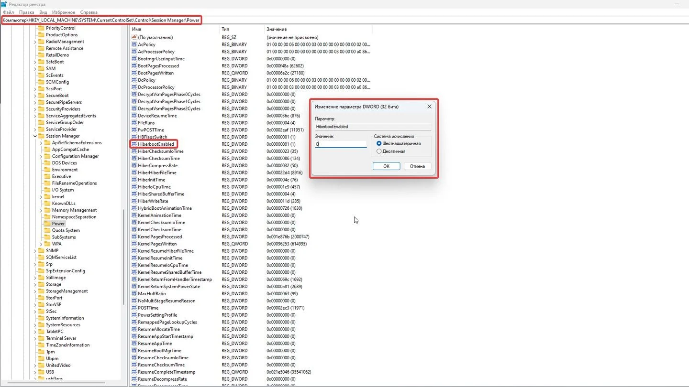Image resolution: width=689 pixels, height=387 pixels.
Task: Click the KernelPagesWritten value icon
Action: 134,244
